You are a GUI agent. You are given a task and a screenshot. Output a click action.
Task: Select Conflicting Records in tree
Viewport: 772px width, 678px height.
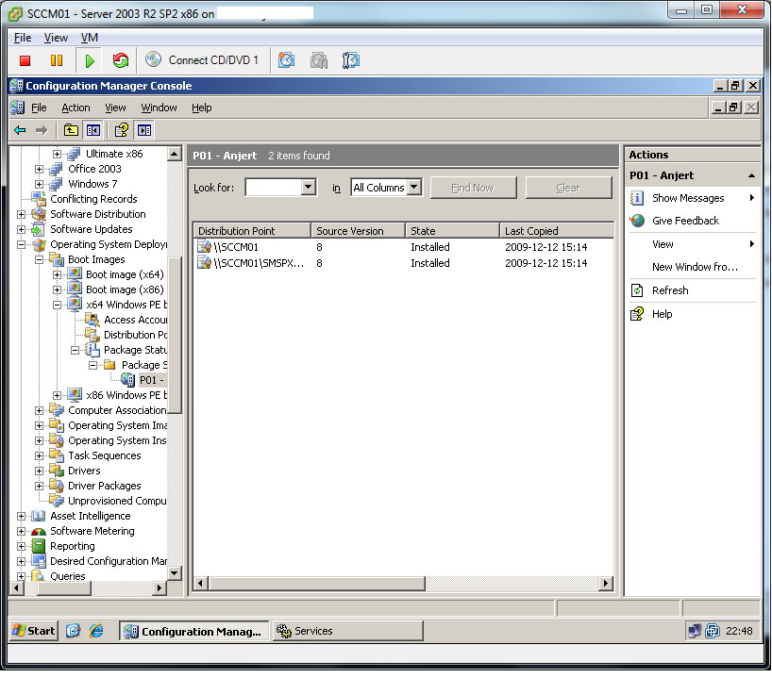pos(93,199)
